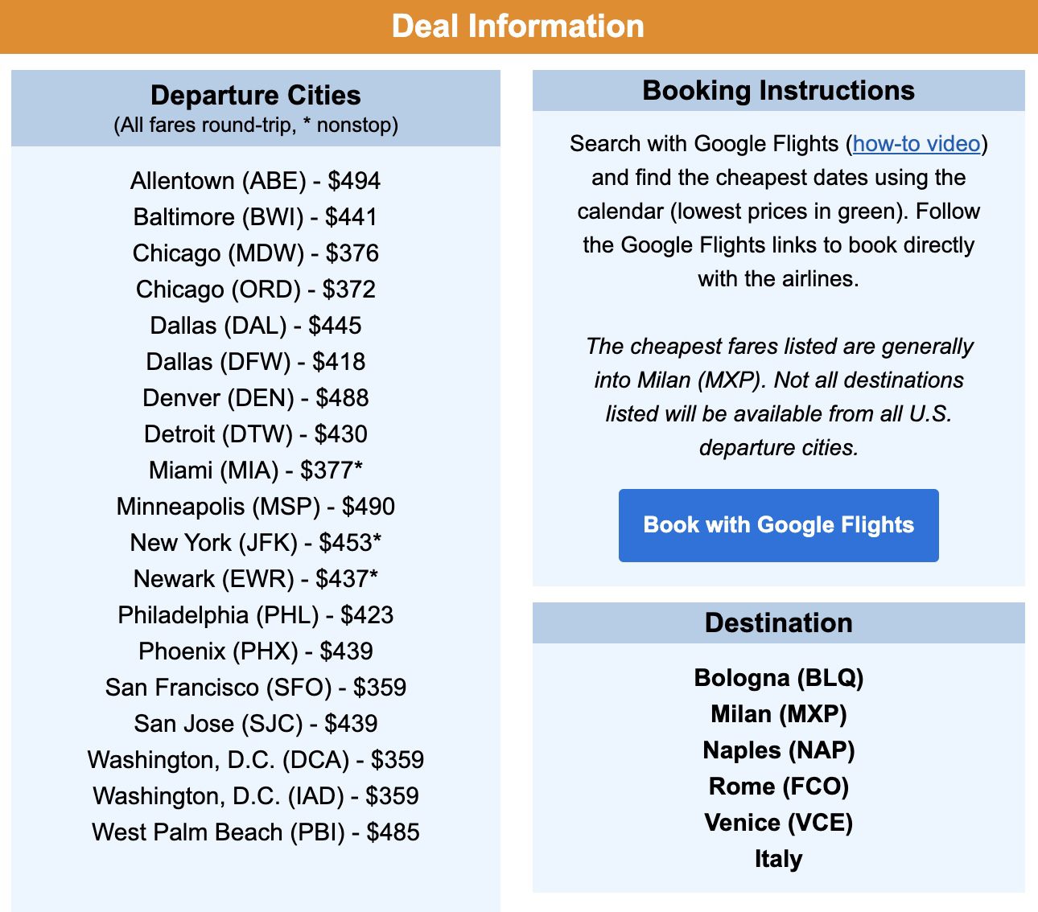Screen dimensions: 1038x912
Task: Click the Denver (DEN) $488 fare
Action: 256,397
